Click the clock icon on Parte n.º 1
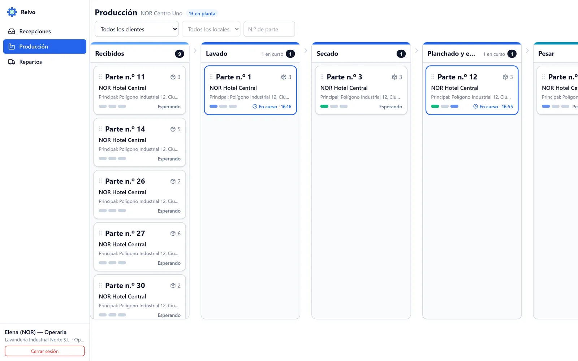The image size is (578, 361). coord(255,106)
